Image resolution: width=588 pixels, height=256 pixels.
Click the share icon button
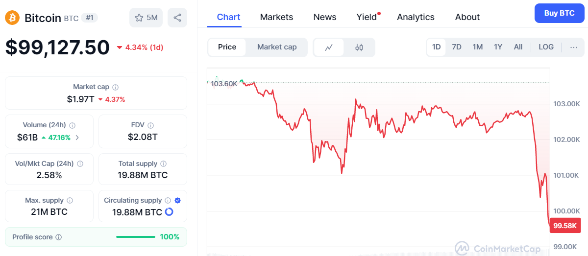(177, 18)
